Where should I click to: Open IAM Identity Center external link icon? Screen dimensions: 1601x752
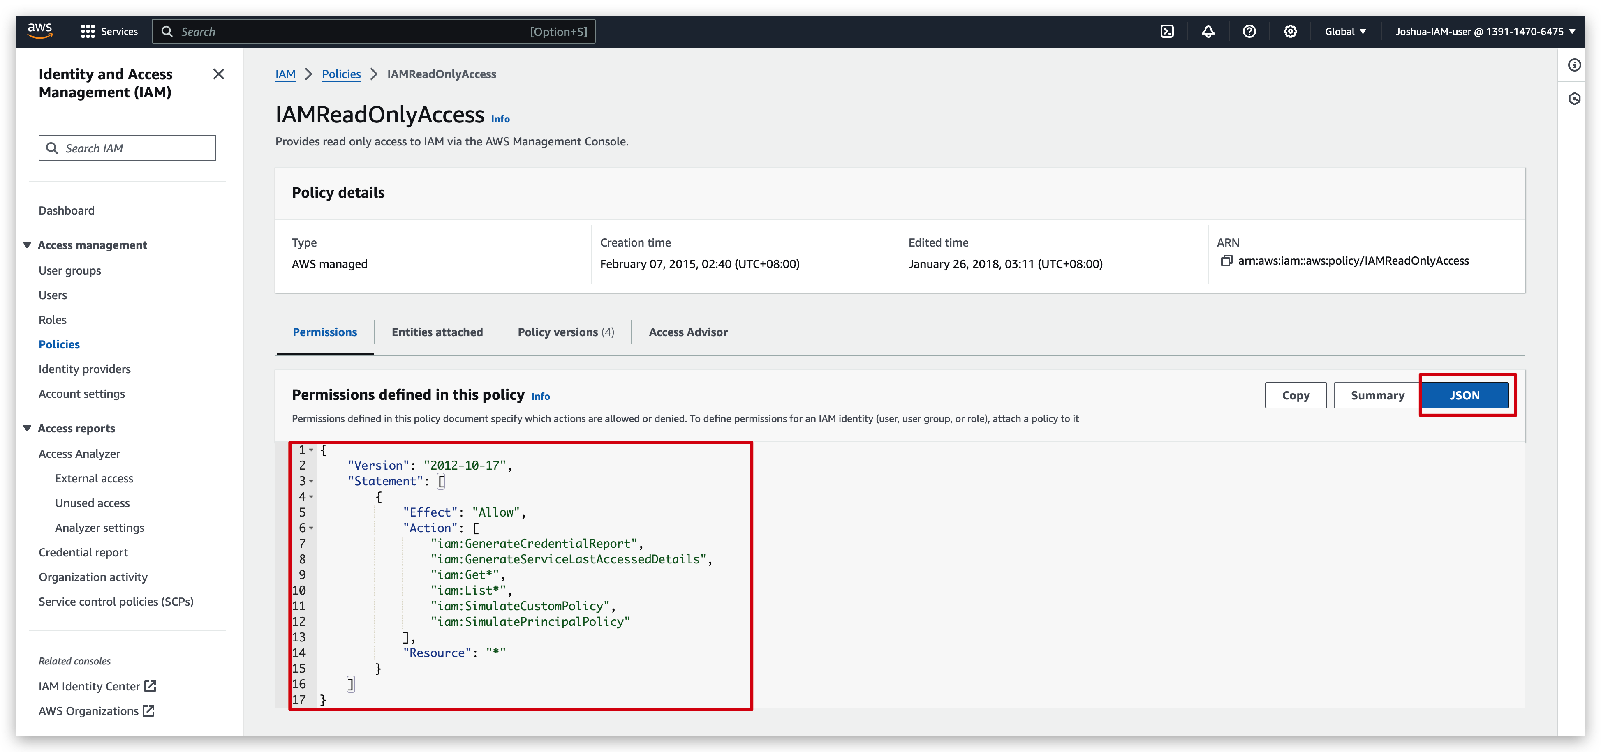click(x=149, y=686)
